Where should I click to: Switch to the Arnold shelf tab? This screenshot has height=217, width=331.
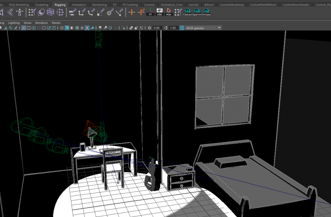click(x=193, y=5)
